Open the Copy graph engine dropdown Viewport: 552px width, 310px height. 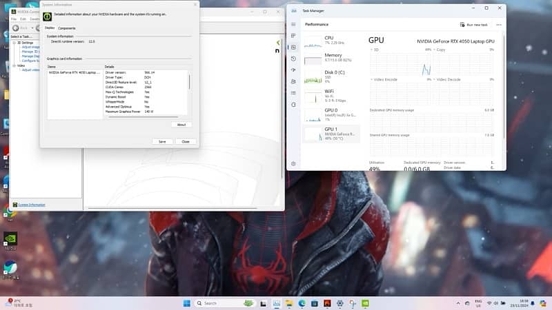coord(437,50)
